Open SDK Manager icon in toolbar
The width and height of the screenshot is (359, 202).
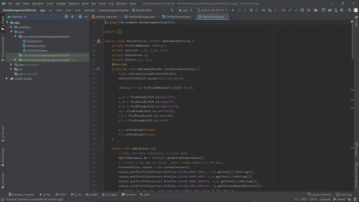[x=342, y=10]
